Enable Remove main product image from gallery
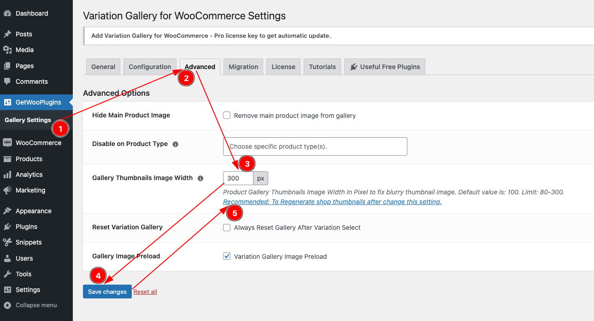 227,115
